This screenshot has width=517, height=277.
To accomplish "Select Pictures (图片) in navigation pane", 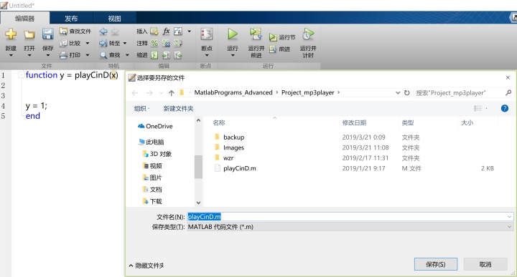I will tap(152, 178).
